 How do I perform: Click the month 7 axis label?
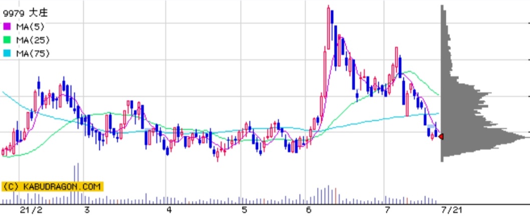click(x=387, y=210)
